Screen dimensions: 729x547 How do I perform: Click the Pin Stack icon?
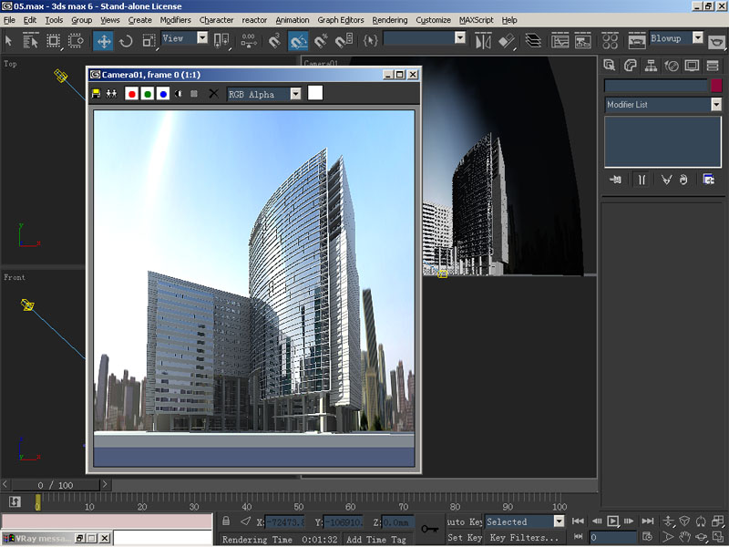[615, 180]
